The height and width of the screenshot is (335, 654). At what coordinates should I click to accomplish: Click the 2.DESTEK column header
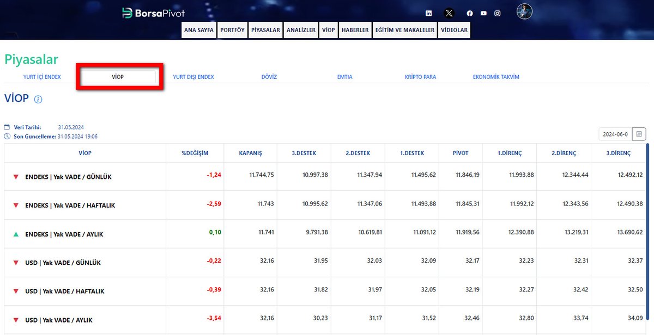click(358, 153)
